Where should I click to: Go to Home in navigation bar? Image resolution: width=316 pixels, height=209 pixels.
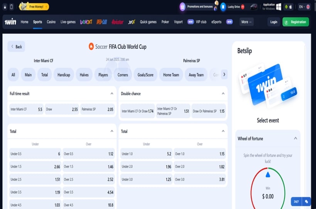point(24,22)
